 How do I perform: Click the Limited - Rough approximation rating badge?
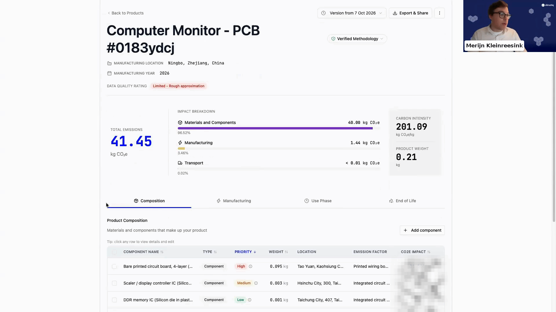[x=178, y=86]
